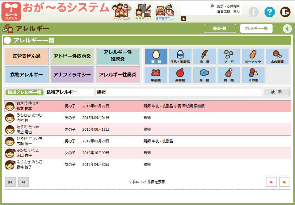Select the 牛乳・乳製品 milk allergen icon
The image size is (295, 205).
(x=180, y=57)
